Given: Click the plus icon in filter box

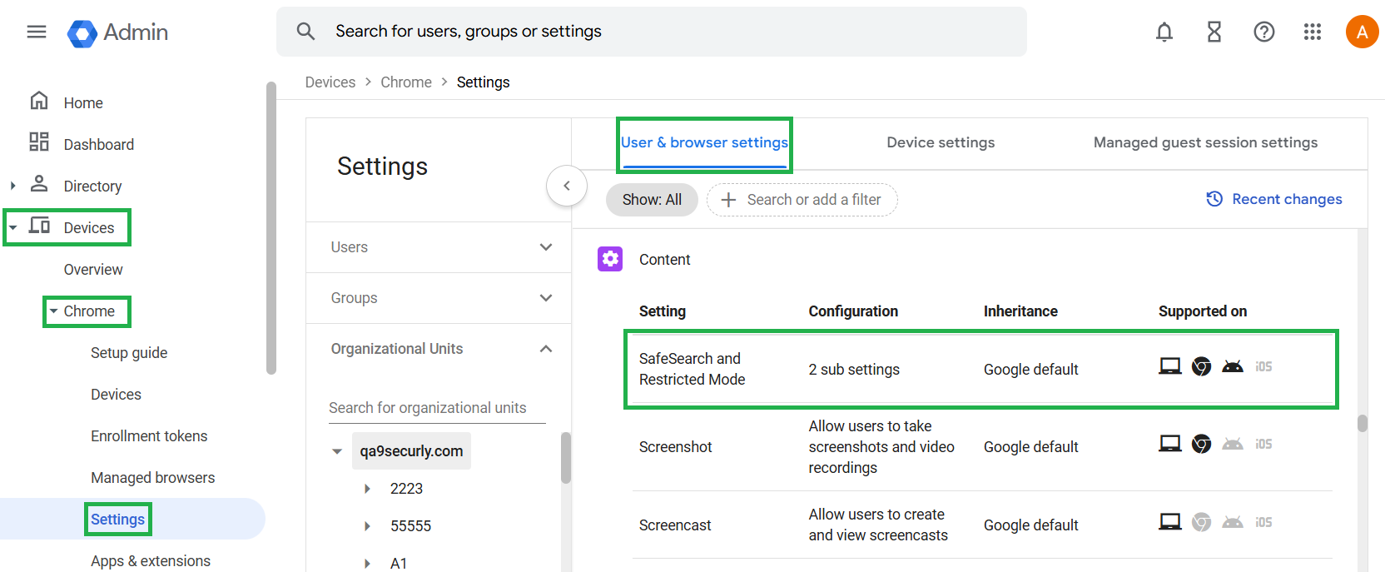Looking at the screenshot, I should coord(728,200).
